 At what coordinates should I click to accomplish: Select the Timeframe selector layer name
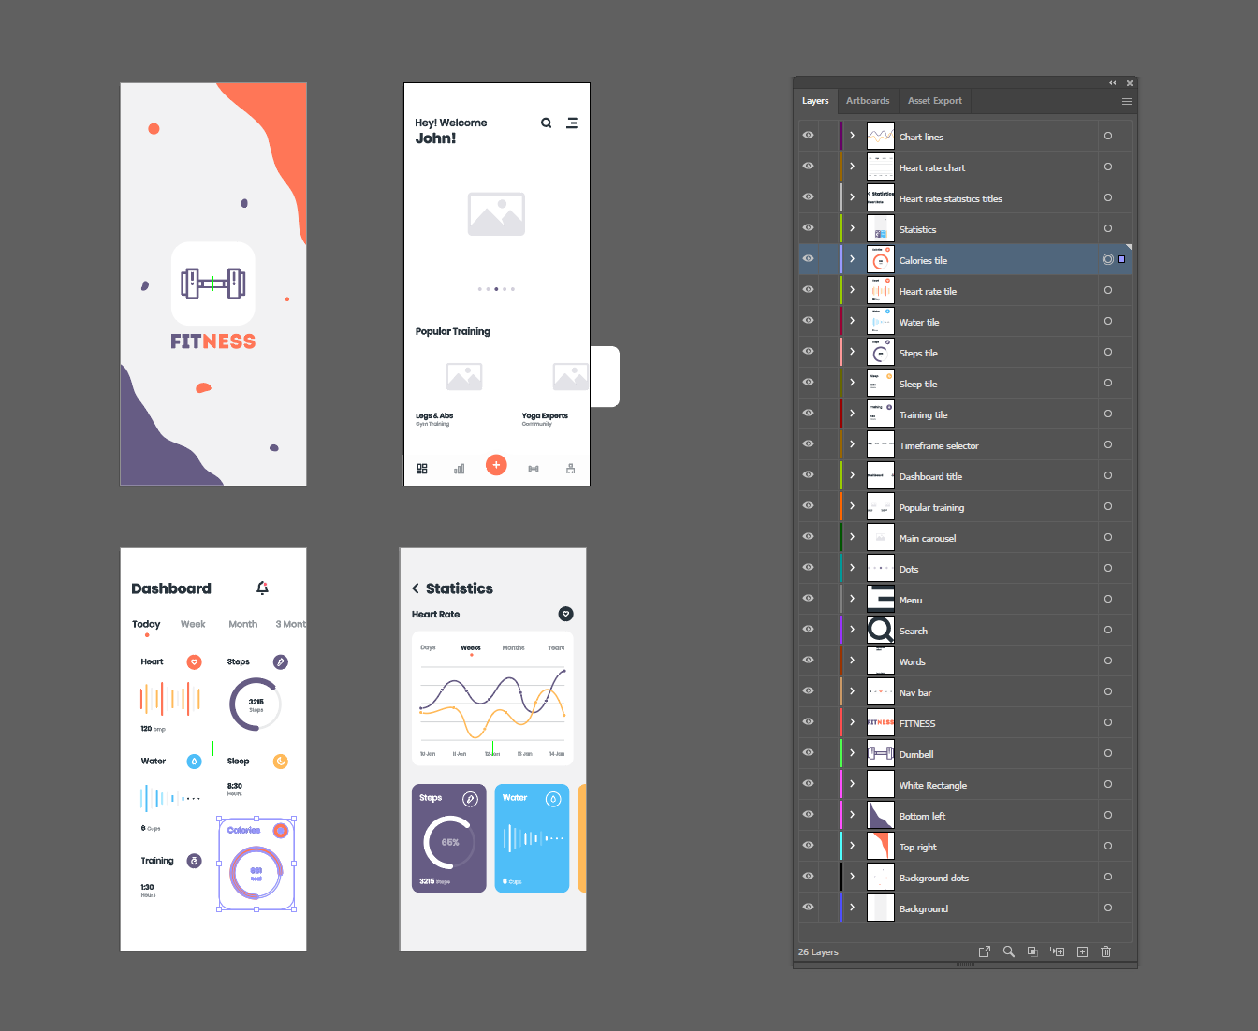[x=939, y=445]
